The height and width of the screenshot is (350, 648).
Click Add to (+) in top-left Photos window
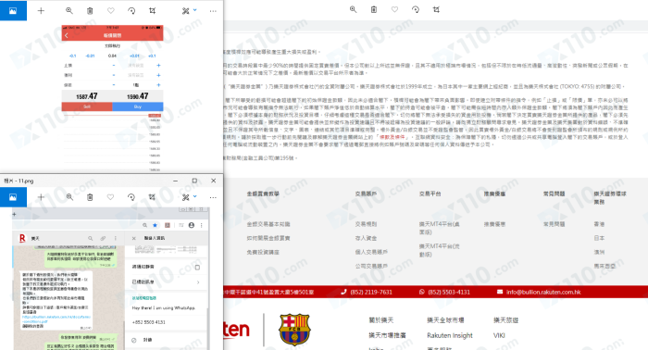pyautogui.click(x=41, y=11)
